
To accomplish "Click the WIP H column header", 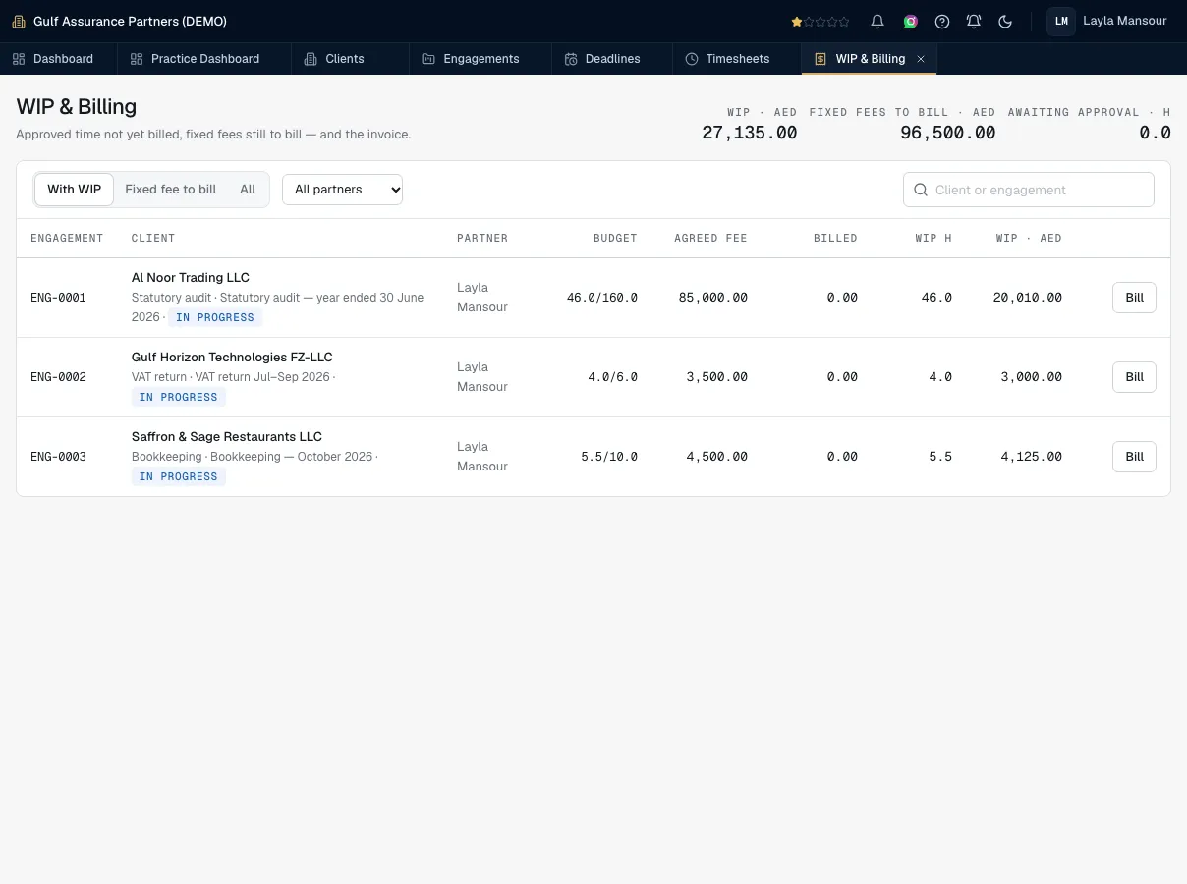I will 933,239.
